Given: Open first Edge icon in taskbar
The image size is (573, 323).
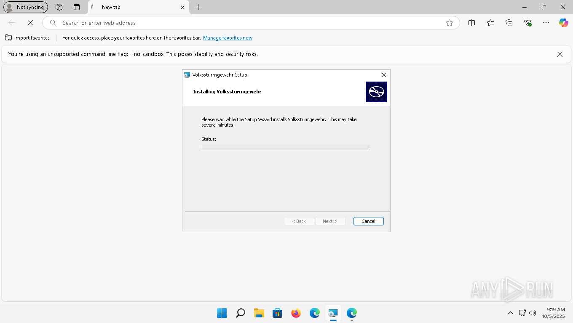Looking at the screenshot, I should tap(314, 313).
